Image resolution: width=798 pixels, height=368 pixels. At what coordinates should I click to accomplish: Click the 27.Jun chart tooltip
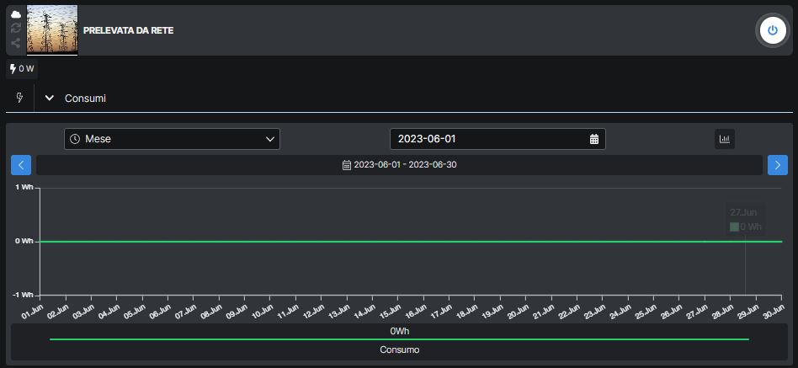pos(744,220)
